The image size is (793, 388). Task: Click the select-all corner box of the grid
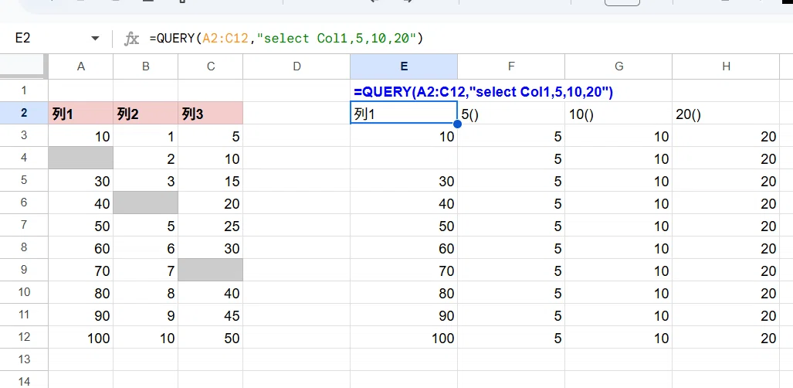(24, 66)
